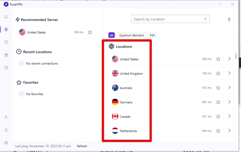Select Netherlands location name
This screenshot has width=241, height=152.
(x=128, y=131)
